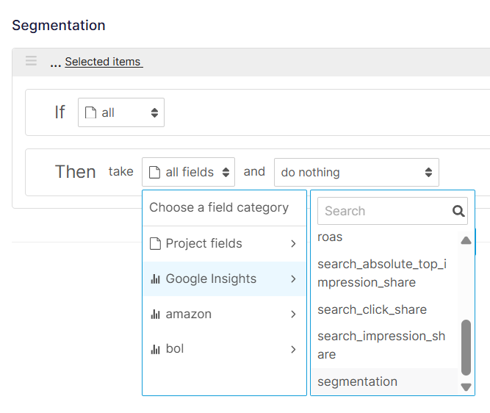Click the document icon in all fields dropdown

pyautogui.click(x=154, y=172)
